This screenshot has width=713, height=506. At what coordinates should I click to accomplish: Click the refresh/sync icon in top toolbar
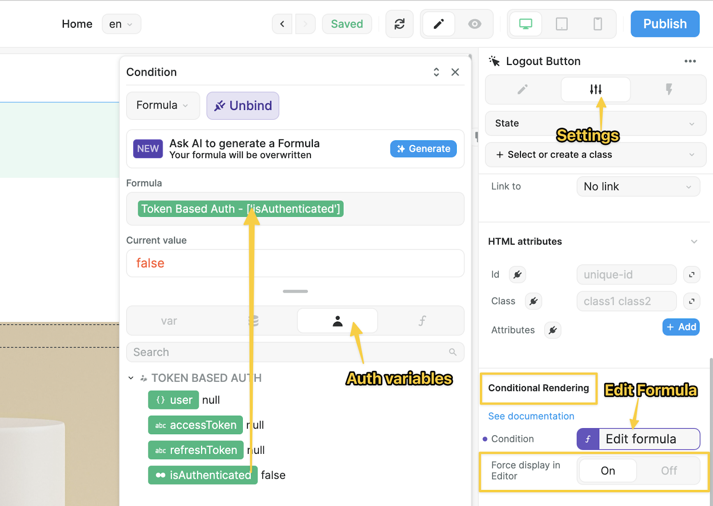point(399,24)
